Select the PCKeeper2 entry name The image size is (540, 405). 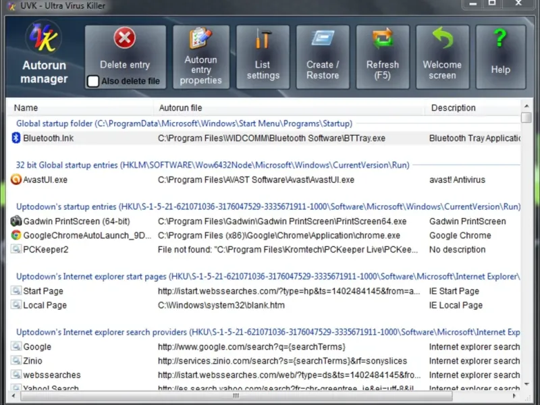[46, 250]
